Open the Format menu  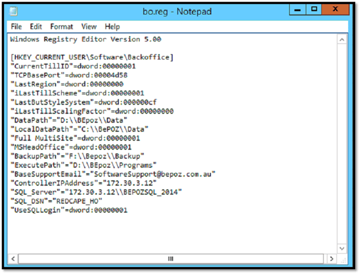pos(62,26)
